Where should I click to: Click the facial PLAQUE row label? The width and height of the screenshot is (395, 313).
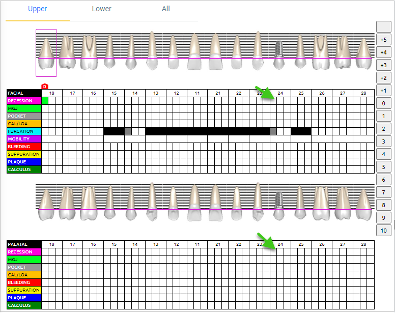pyautogui.click(x=24, y=162)
